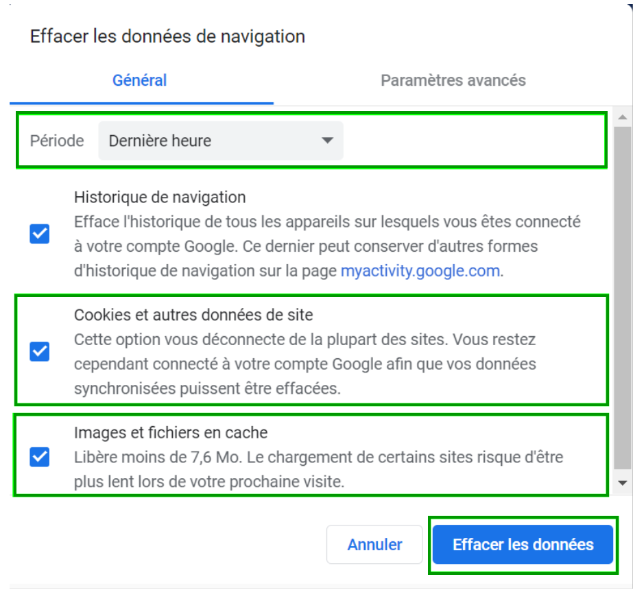Click the Effacer les données de navigation heading

pyautogui.click(x=167, y=36)
